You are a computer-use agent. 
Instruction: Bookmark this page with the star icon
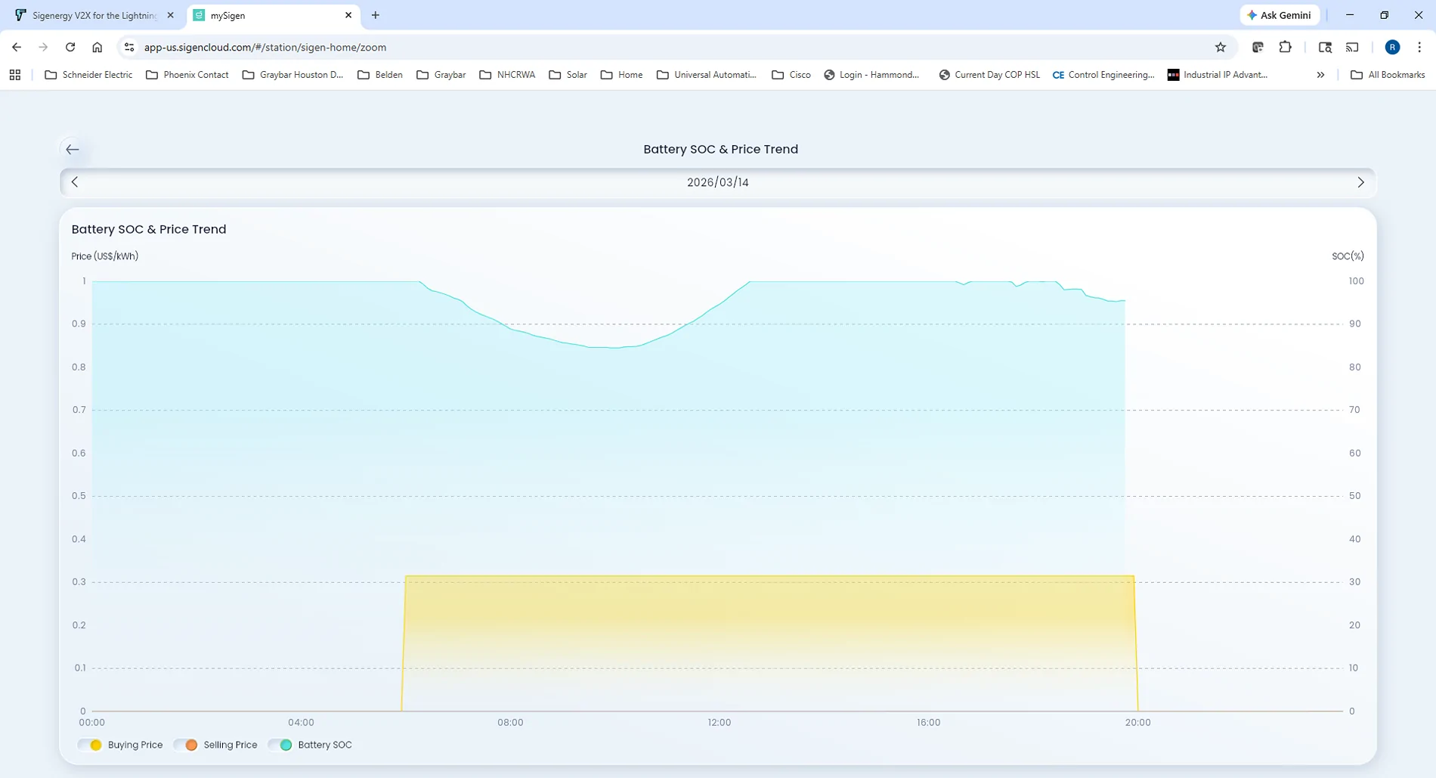pyautogui.click(x=1220, y=47)
